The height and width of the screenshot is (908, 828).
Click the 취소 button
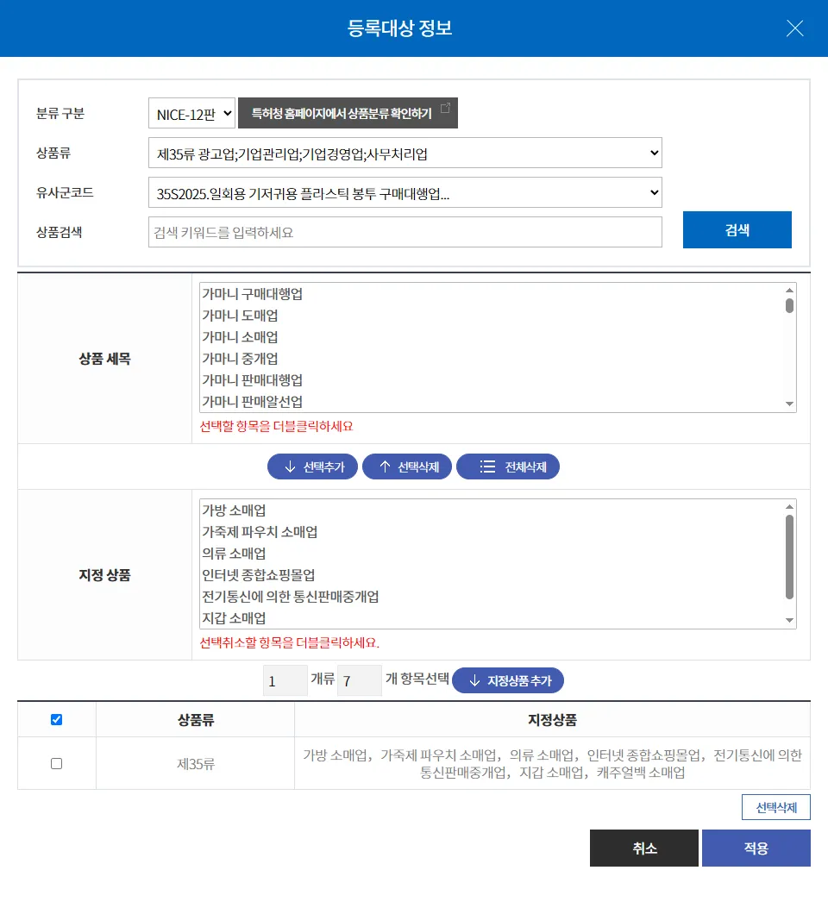coord(643,849)
